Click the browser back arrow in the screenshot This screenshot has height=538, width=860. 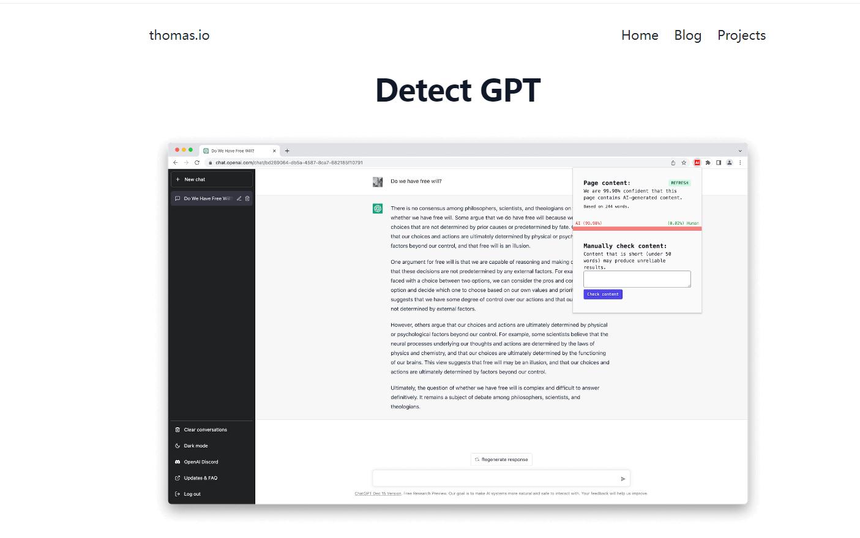pyautogui.click(x=176, y=163)
